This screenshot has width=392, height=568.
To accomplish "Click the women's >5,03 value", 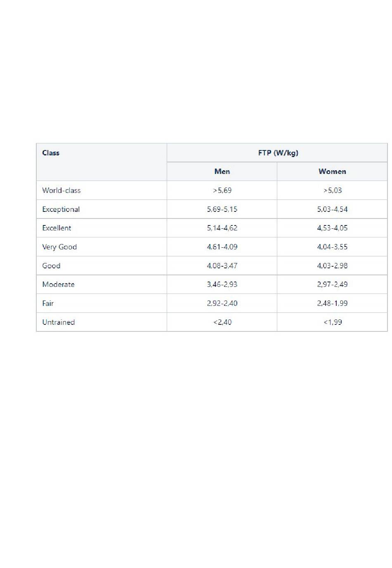I will (x=332, y=190).
